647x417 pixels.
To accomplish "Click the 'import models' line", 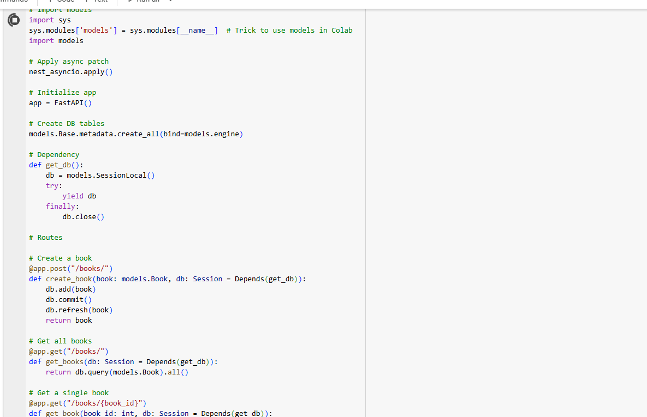I will [x=56, y=41].
